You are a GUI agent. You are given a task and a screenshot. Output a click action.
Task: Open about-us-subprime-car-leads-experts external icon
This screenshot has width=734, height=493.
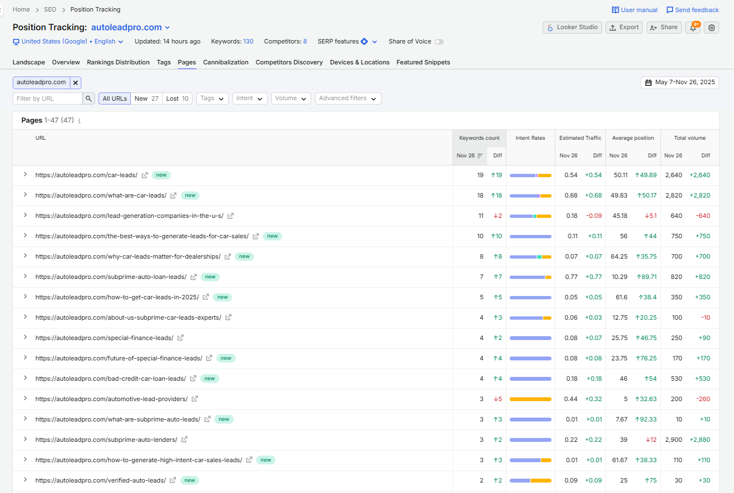(x=228, y=317)
